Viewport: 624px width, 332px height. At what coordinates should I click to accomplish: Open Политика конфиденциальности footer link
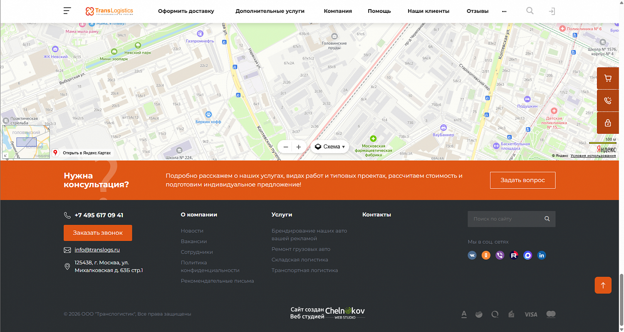[x=210, y=266]
